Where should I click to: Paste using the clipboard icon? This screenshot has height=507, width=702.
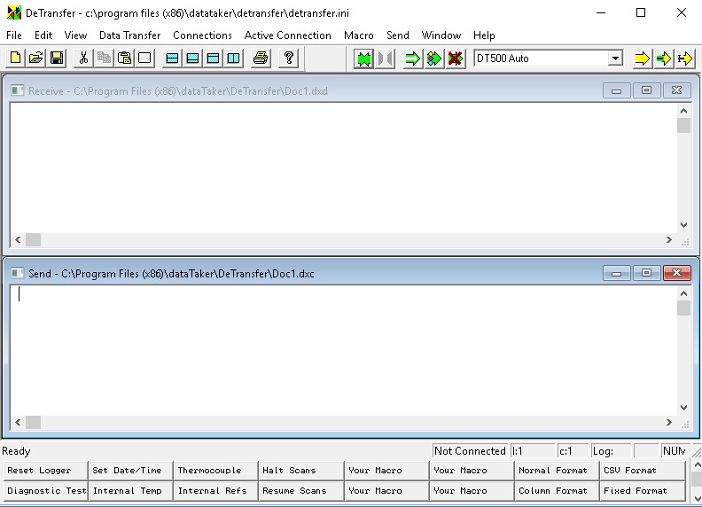point(124,58)
